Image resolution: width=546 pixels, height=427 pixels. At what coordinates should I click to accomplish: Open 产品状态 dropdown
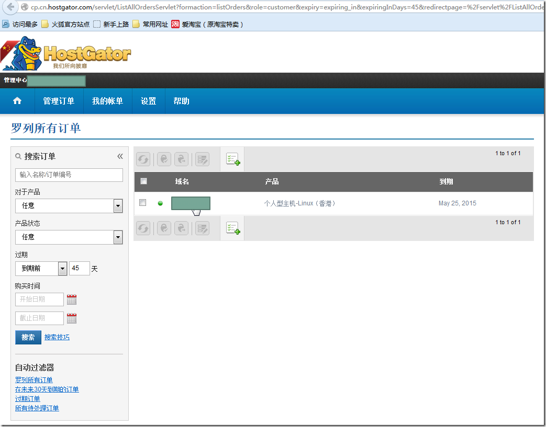[69, 237]
